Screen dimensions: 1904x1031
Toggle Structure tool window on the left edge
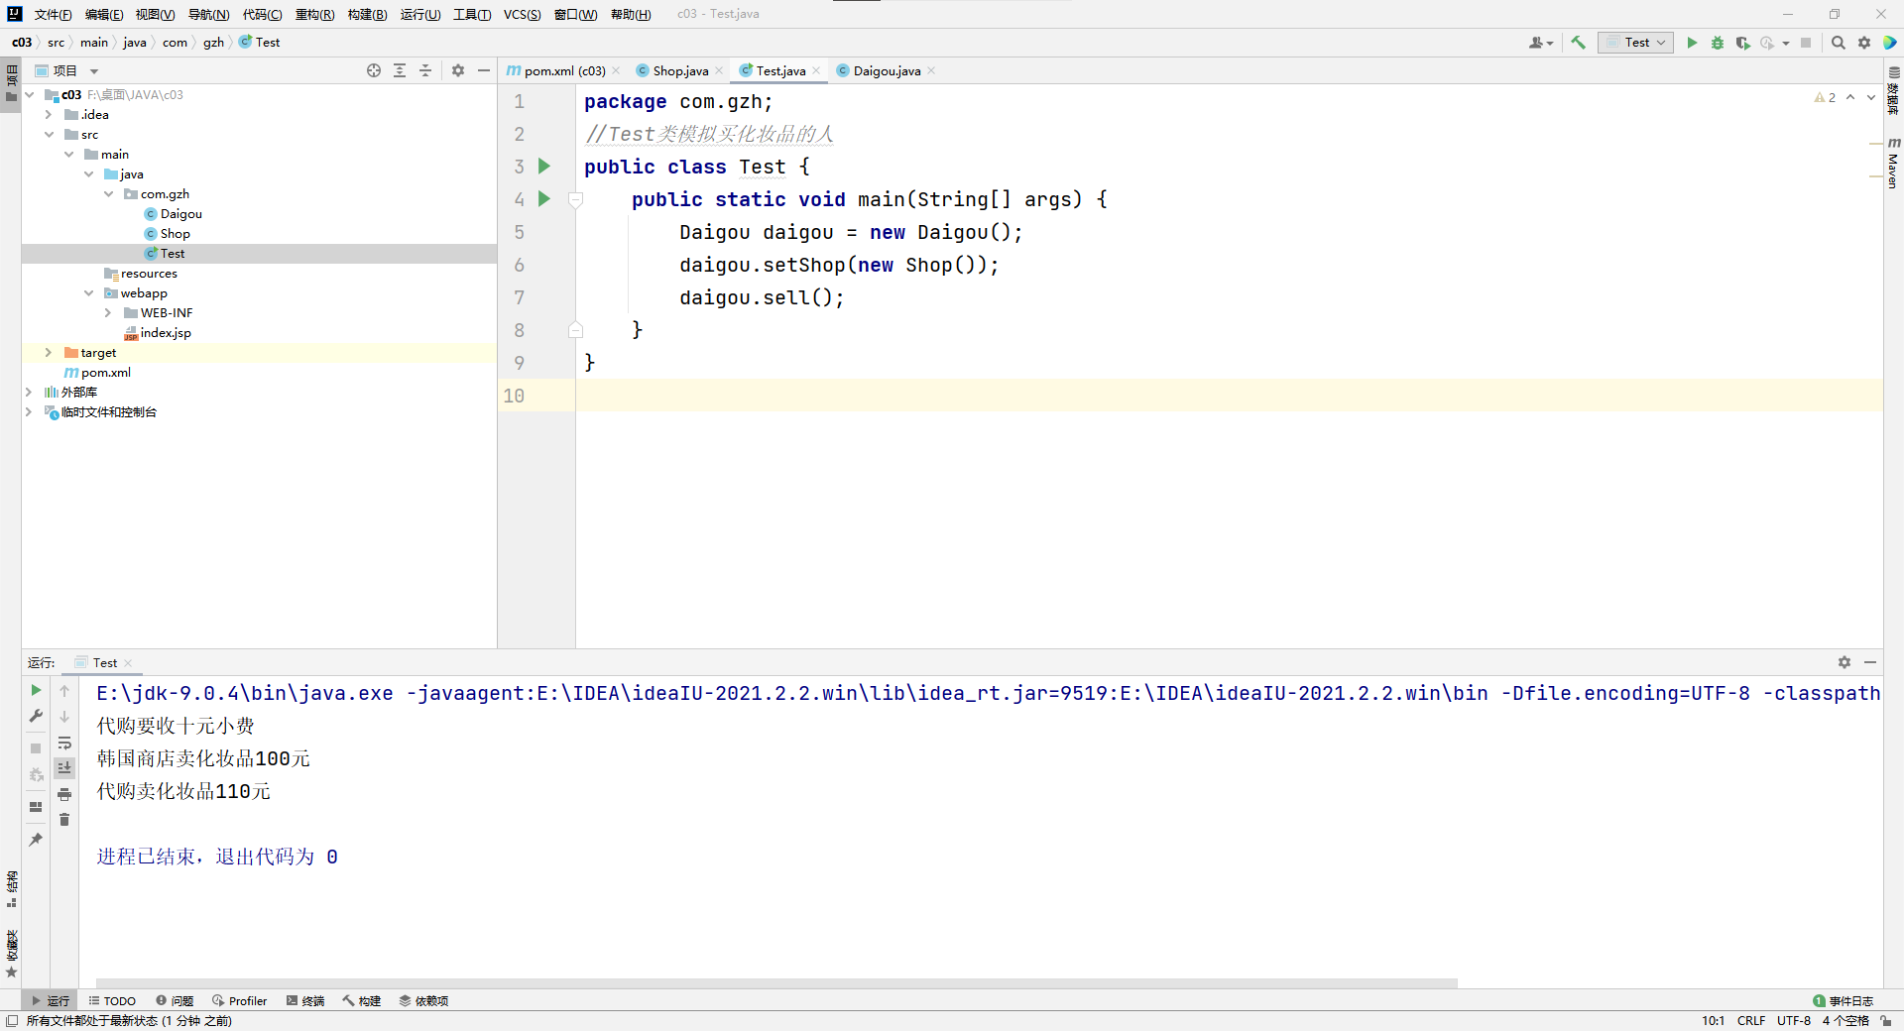pyautogui.click(x=12, y=889)
